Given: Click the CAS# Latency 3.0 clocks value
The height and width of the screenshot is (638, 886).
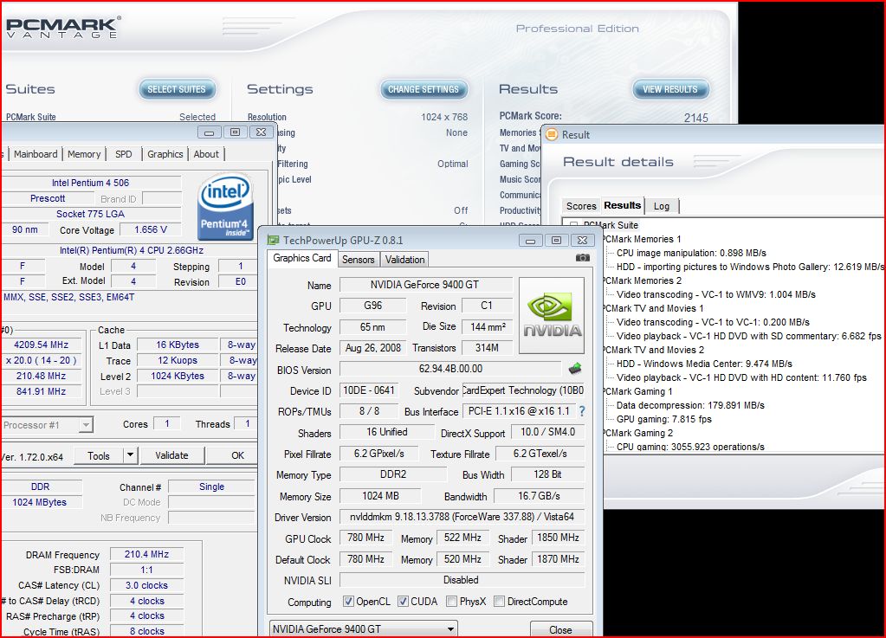Looking at the screenshot, I should (x=146, y=585).
